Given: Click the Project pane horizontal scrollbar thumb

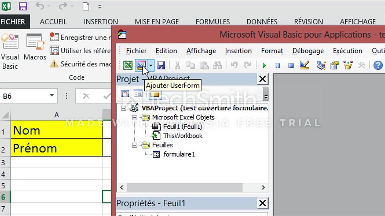Looking at the screenshot, I should pos(184,187).
